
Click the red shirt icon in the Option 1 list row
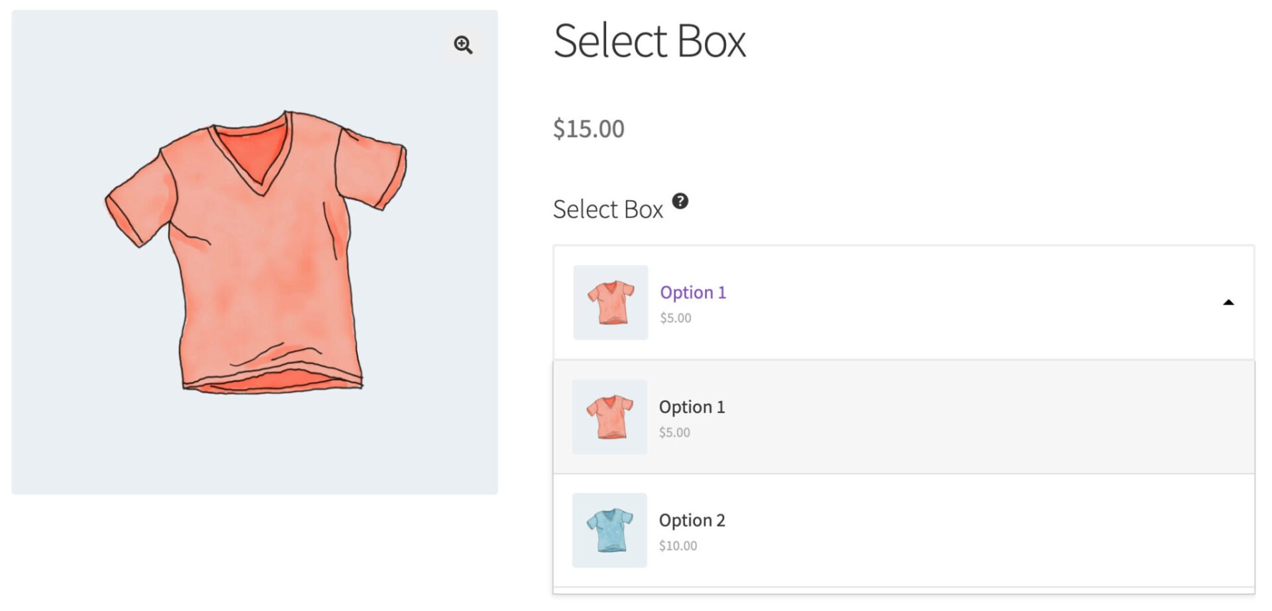pos(609,416)
